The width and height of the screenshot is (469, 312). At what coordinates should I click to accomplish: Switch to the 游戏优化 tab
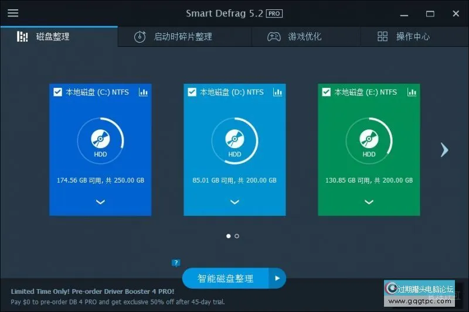[304, 36]
